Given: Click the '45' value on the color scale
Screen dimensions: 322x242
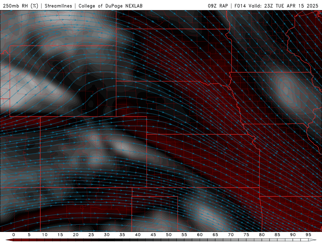Looking at the screenshot, I should pyautogui.click(x=153, y=235).
